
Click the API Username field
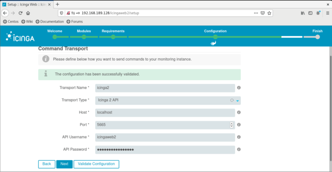click(165, 137)
